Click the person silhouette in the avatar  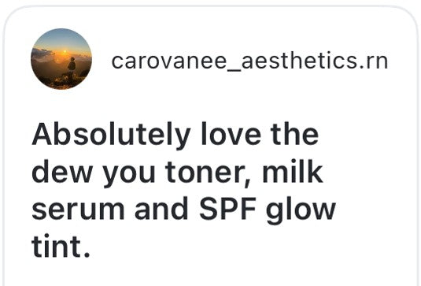[72, 66]
